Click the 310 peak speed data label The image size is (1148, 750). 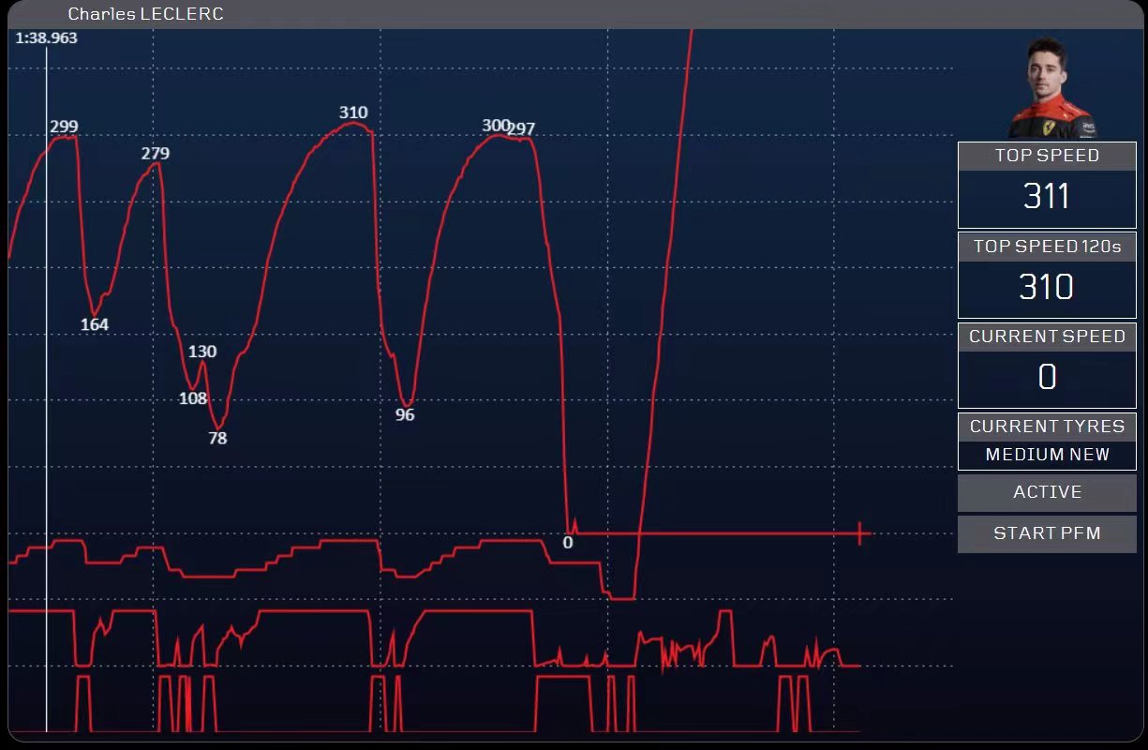(353, 112)
